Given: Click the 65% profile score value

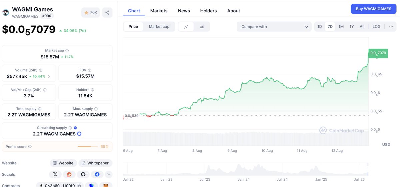Looking at the screenshot, I should [x=104, y=146].
